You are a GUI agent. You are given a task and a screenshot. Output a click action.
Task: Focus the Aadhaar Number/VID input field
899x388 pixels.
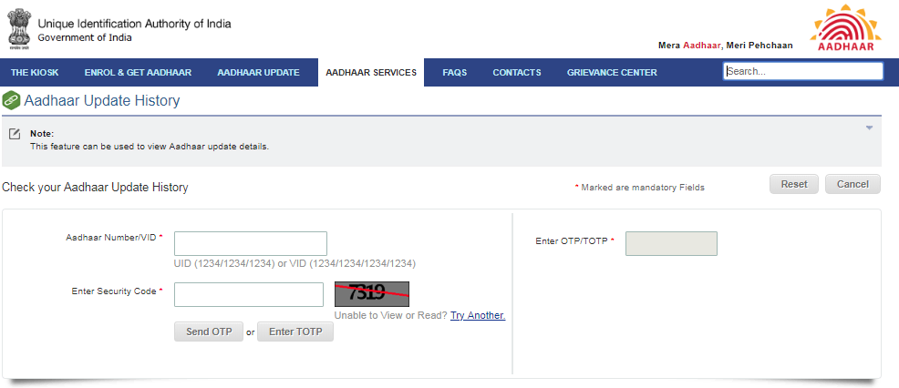point(251,243)
